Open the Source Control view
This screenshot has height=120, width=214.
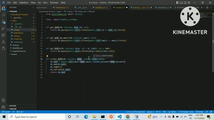tap(3, 22)
